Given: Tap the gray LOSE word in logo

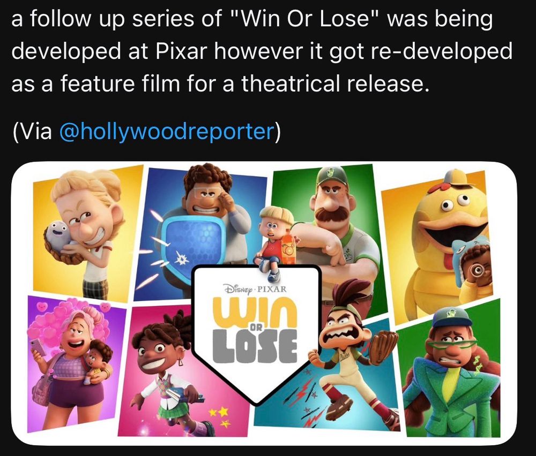Looking at the screenshot, I should tap(255, 345).
